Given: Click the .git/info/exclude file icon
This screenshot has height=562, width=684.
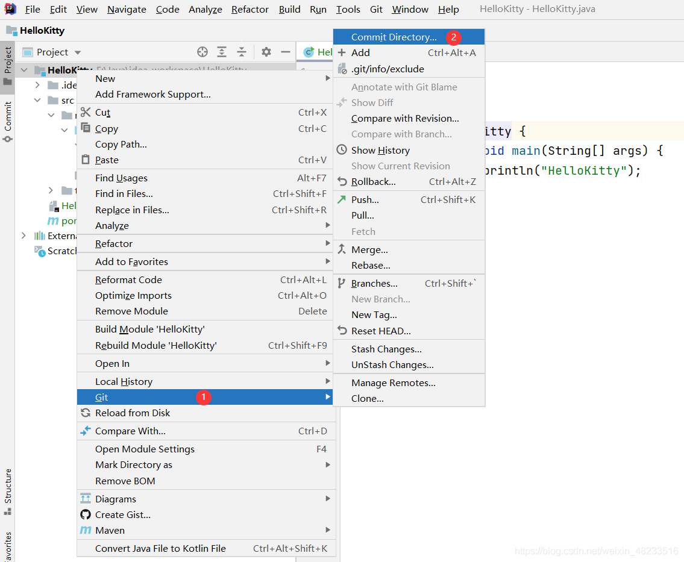Looking at the screenshot, I should point(342,69).
